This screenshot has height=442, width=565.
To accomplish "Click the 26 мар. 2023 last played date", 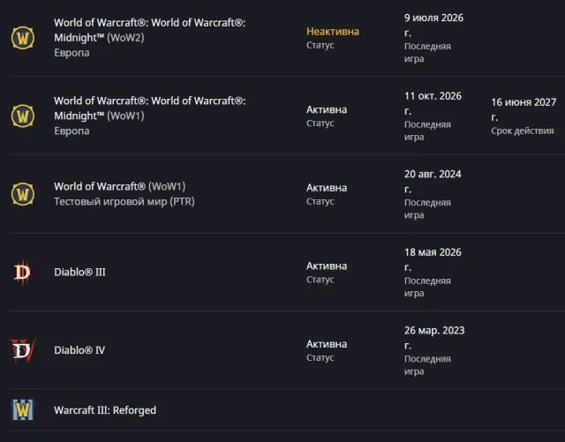I will 434,338.
